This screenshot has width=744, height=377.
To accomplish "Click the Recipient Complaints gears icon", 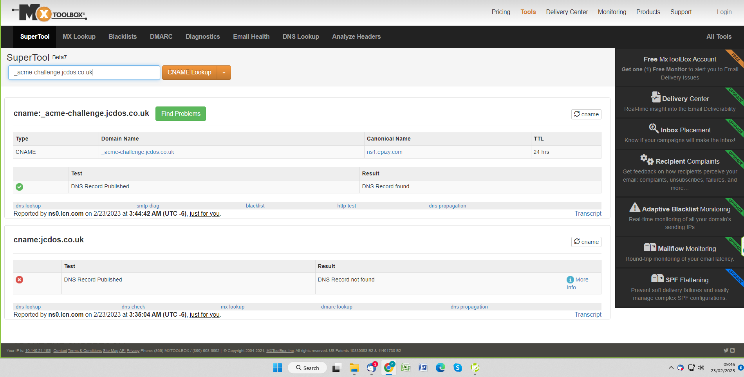I will (x=646, y=159).
